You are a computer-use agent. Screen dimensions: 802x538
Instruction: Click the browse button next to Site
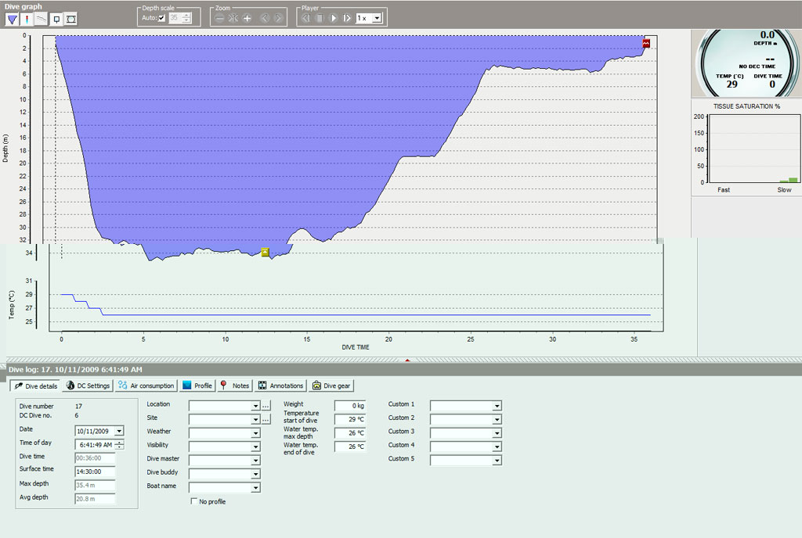click(x=266, y=419)
